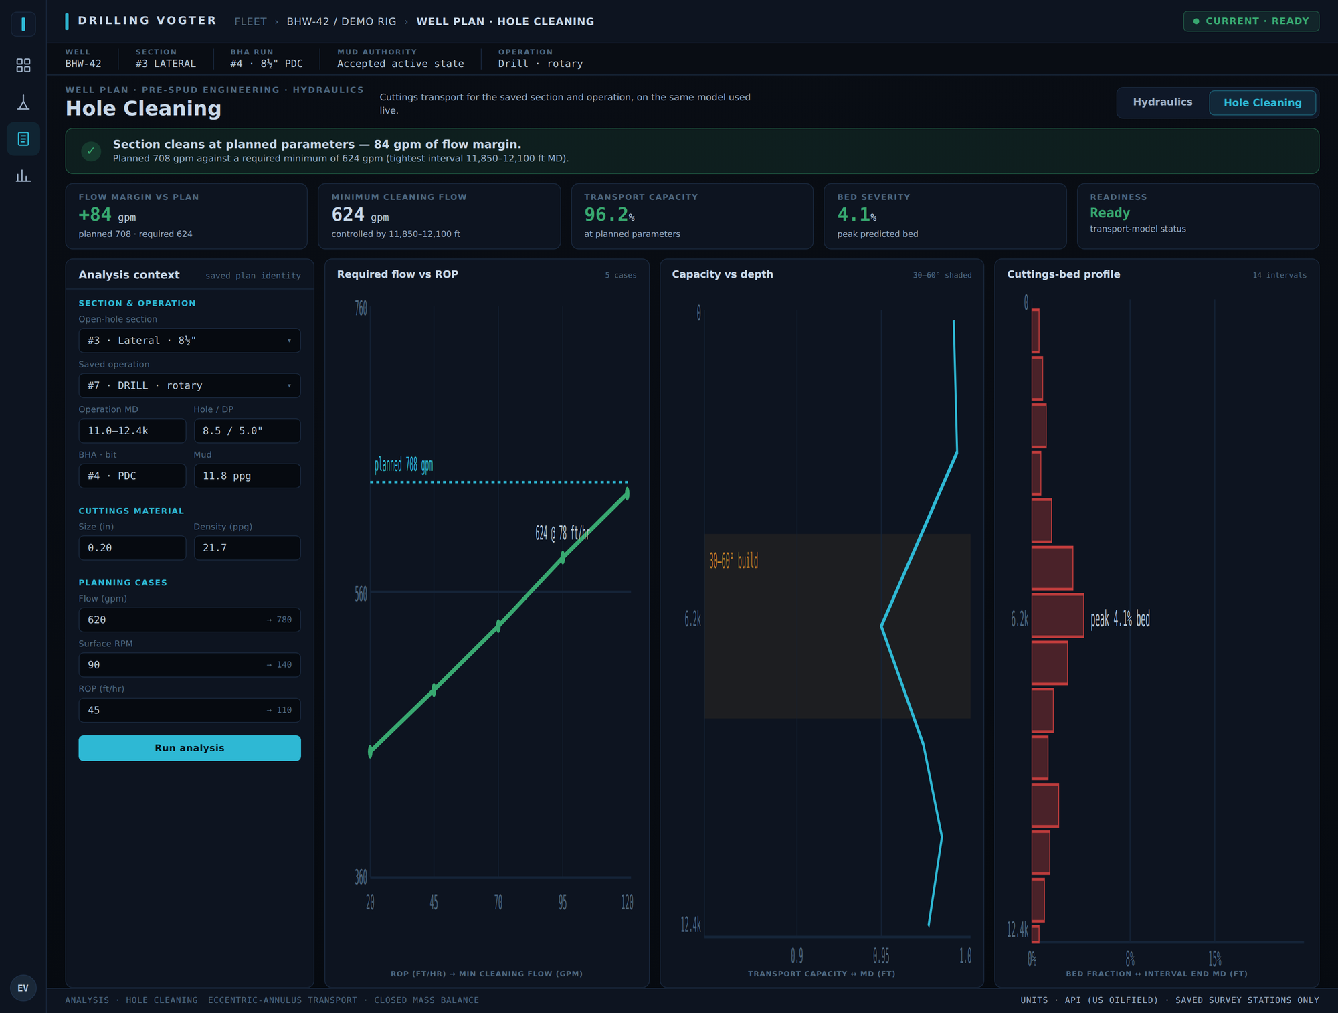This screenshot has height=1013, width=1338.
Task: Open the Open-hole section dropdown
Action: click(189, 341)
